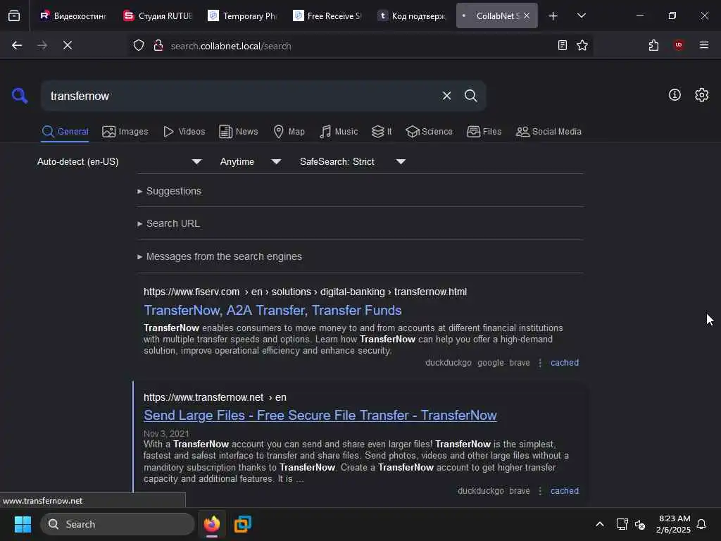721x541 pixels.
Task: Stop page loading with the X button
Action: pyautogui.click(x=68, y=45)
